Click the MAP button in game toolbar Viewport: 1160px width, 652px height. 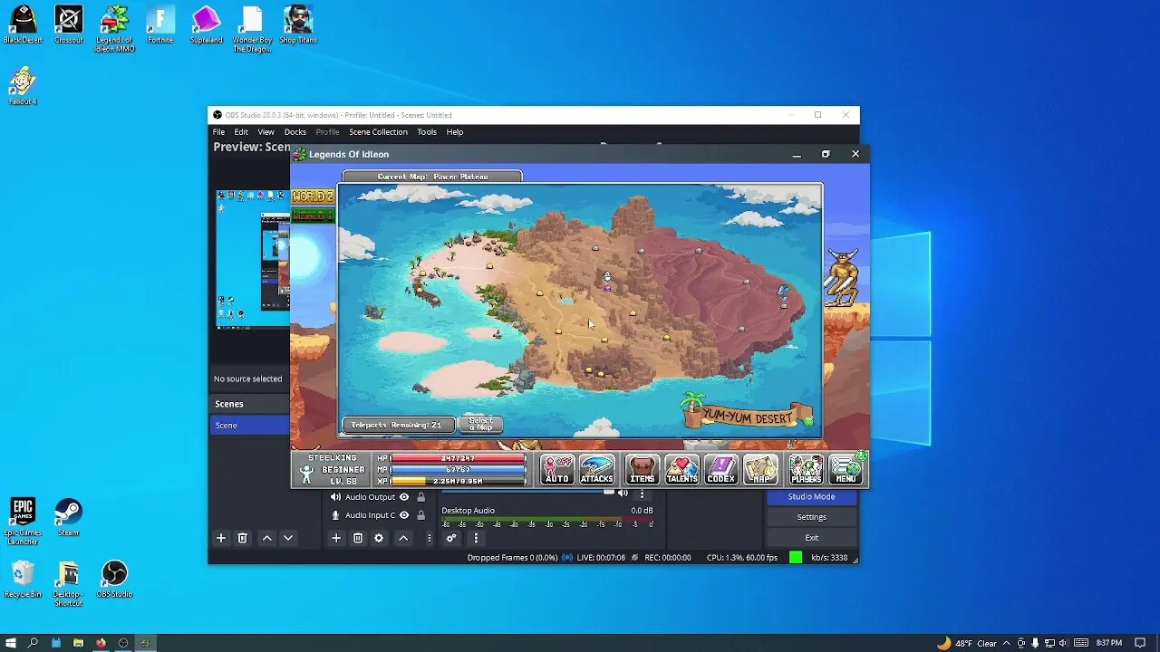click(760, 469)
